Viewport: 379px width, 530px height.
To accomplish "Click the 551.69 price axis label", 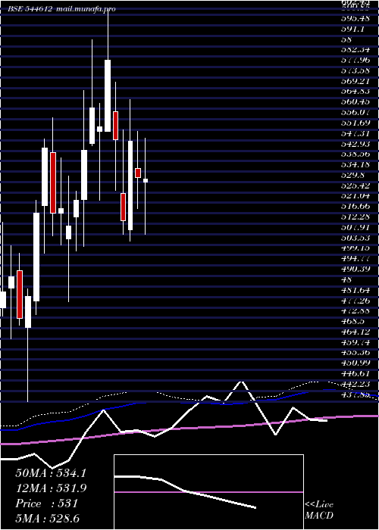I will point(355,123).
